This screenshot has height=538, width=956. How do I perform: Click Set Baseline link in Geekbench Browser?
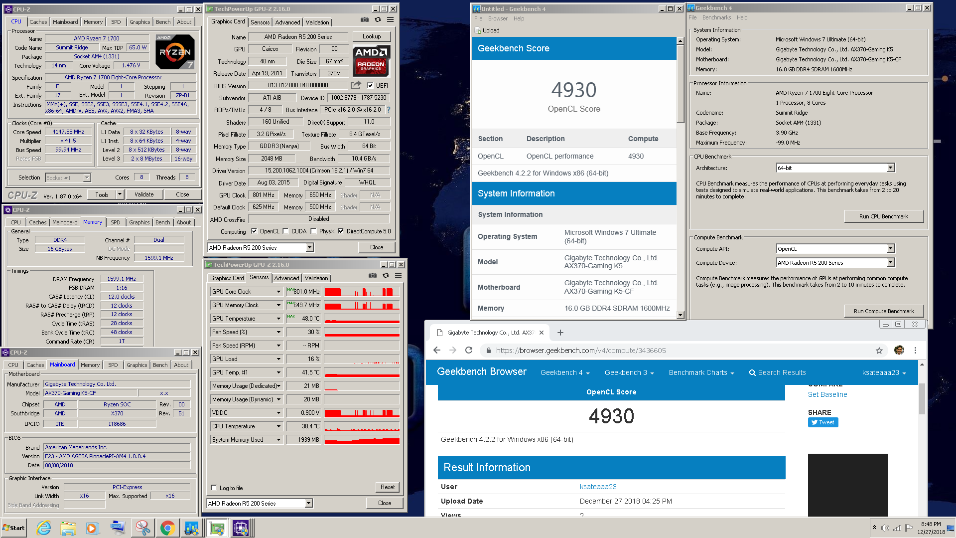point(827,394)
